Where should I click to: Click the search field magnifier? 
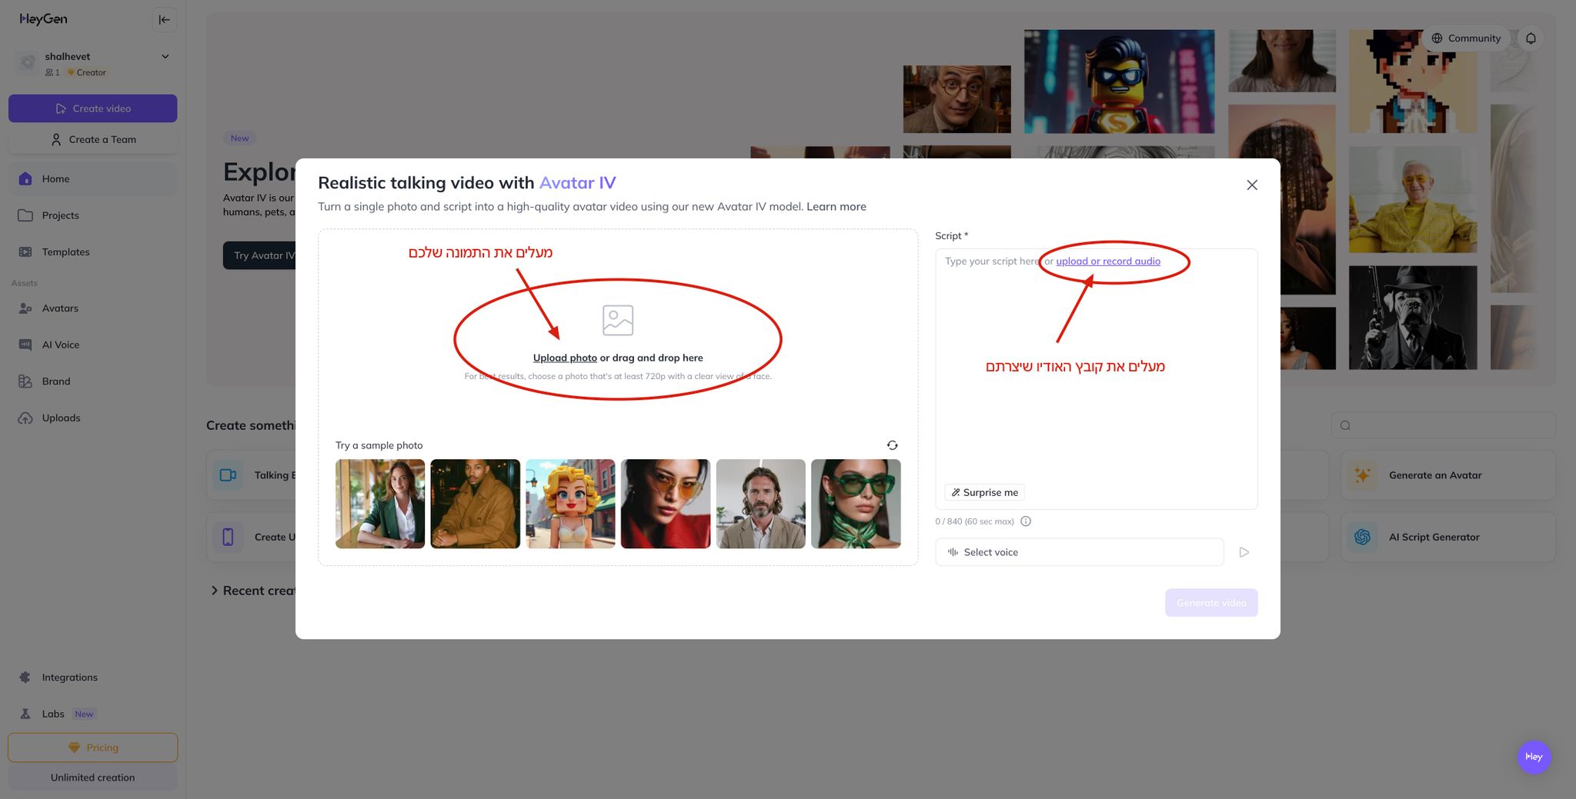(1345, 425)
